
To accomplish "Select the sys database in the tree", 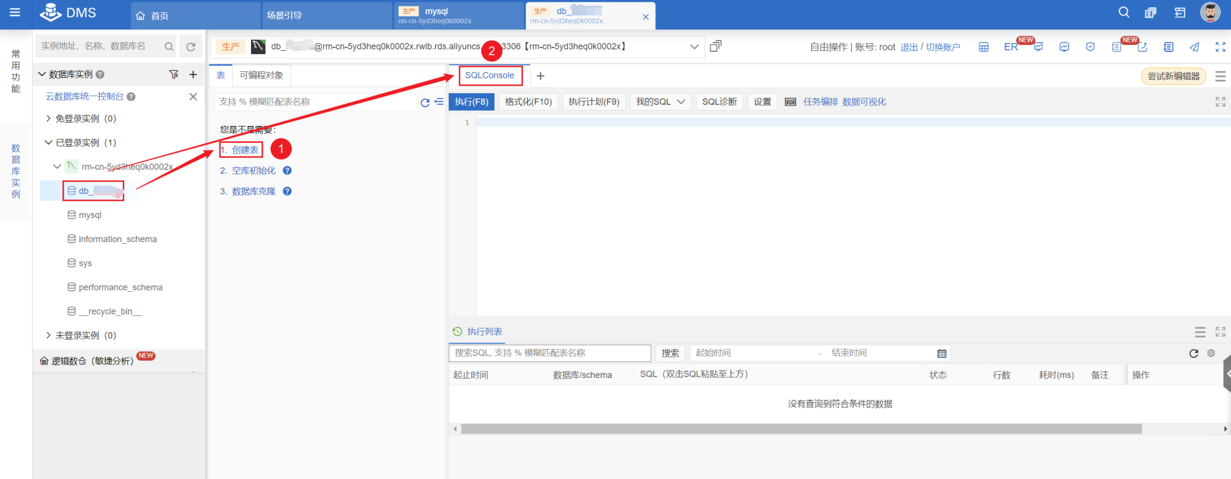I will (x=85, y=263).
